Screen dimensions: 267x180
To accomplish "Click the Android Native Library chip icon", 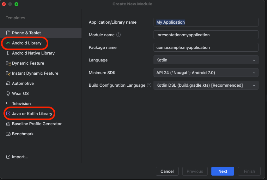I will (8, 53).
